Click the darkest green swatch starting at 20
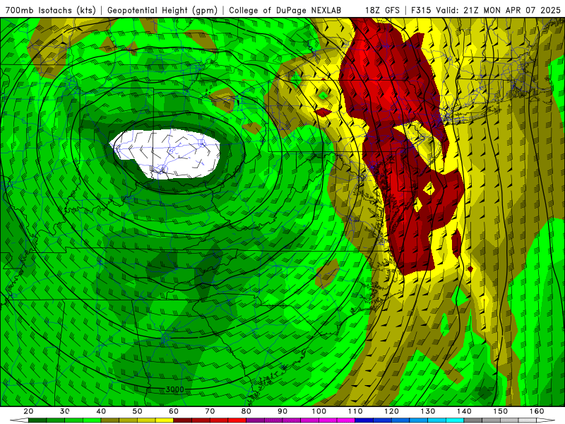This screenshot has height=424, width=565. point(37,420)
